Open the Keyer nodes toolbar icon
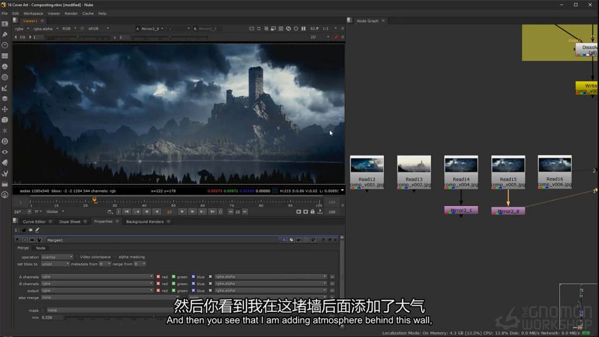The width and height of the screenshot is (599, 337). [5, 88]
